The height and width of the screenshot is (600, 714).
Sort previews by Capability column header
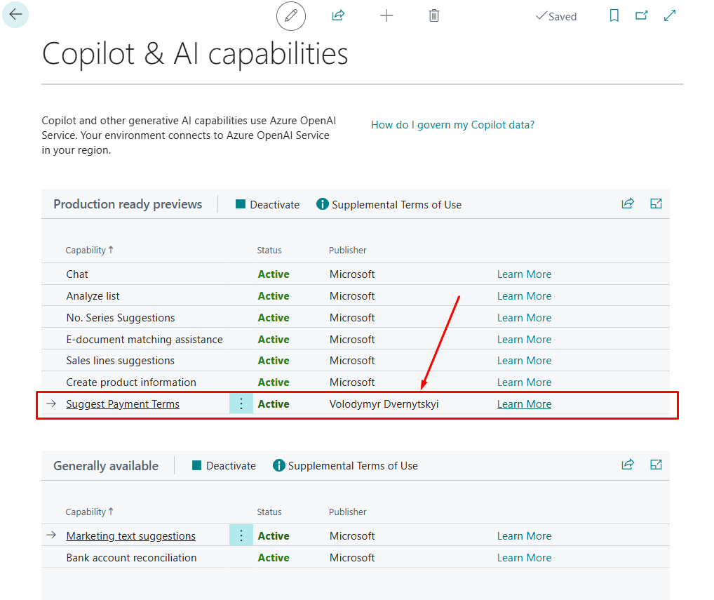(x=89, y=250)
